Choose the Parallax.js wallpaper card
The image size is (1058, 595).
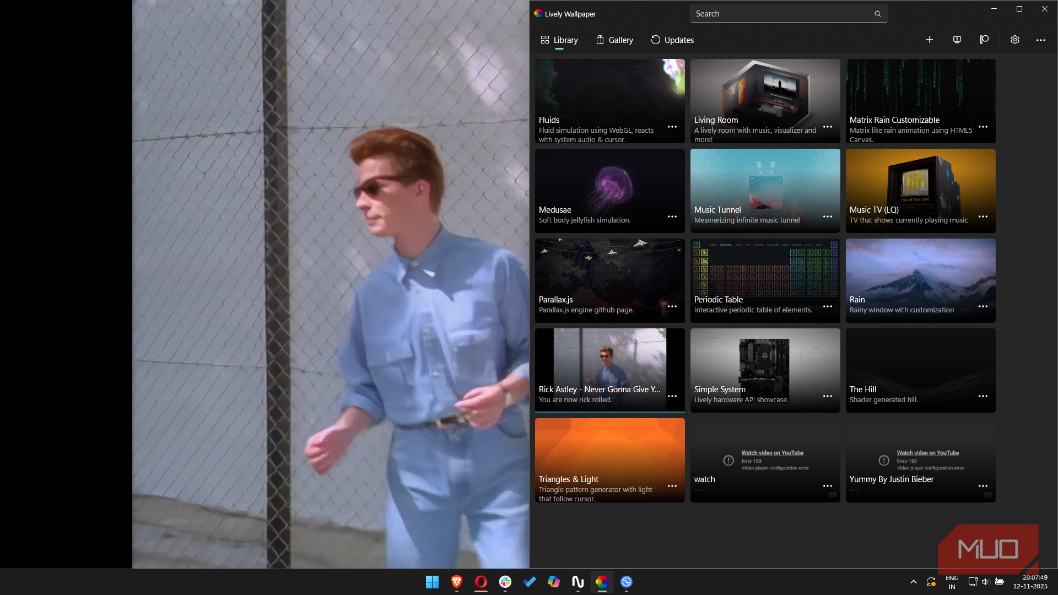tap(610, 280)
